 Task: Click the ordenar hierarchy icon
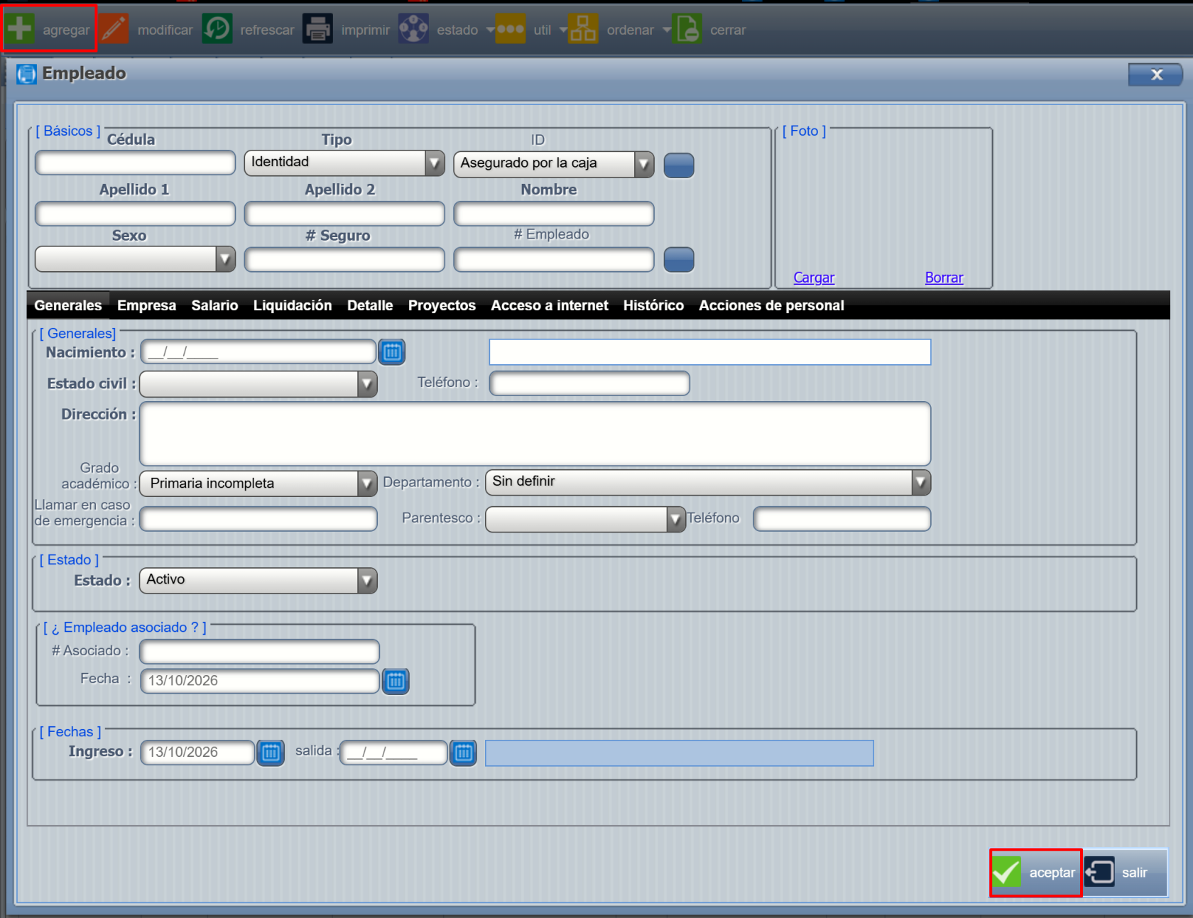point(583,29)
